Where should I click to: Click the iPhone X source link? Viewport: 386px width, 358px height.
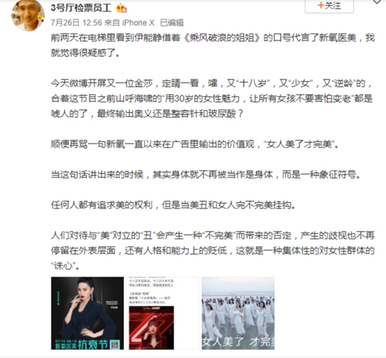click(x=138, y=23)
